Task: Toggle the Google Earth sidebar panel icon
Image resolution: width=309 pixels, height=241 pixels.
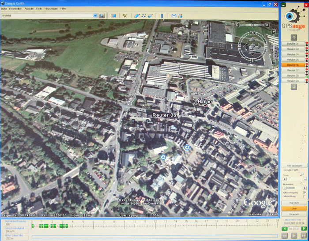Action: (113, 15)
